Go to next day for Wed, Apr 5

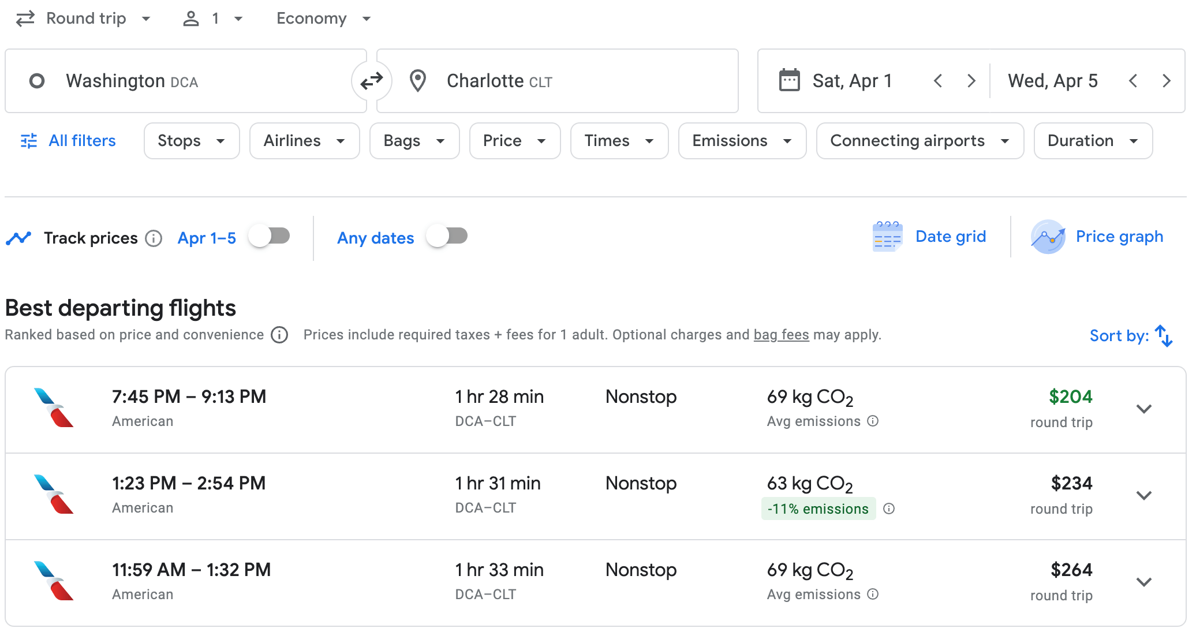click(1167, 81)
